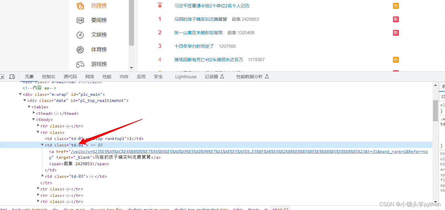Expand the first collapsed tr directly under tbody
The height and width of the screenshot is (210, 445).
tap(38, 126)
